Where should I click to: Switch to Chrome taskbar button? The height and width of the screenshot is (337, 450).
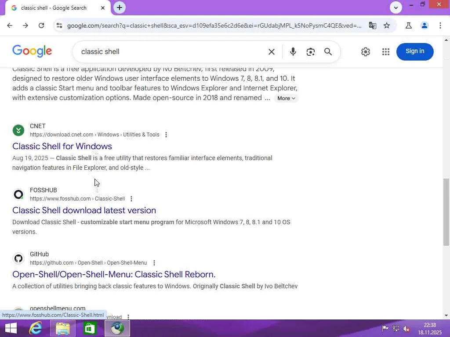pyautogui.click(x=117, y=328)
